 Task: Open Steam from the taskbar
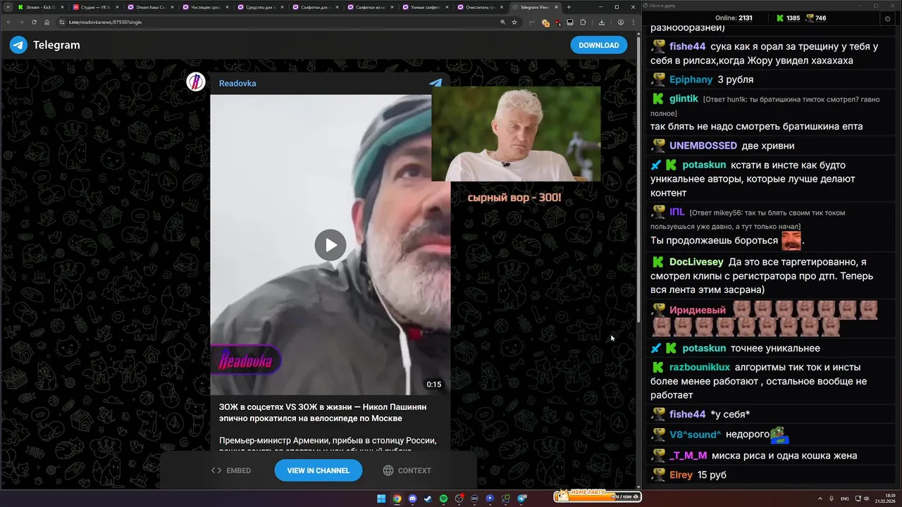[x=428, y=499]
